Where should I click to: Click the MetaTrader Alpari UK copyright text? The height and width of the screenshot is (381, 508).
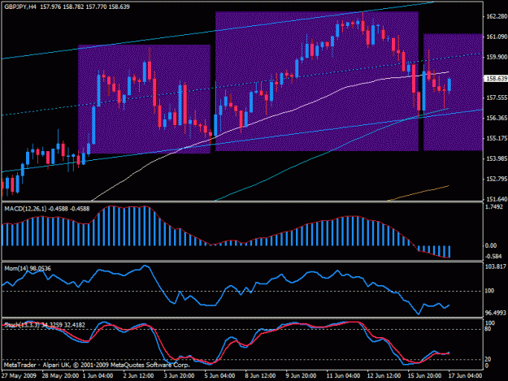[97, 365]
